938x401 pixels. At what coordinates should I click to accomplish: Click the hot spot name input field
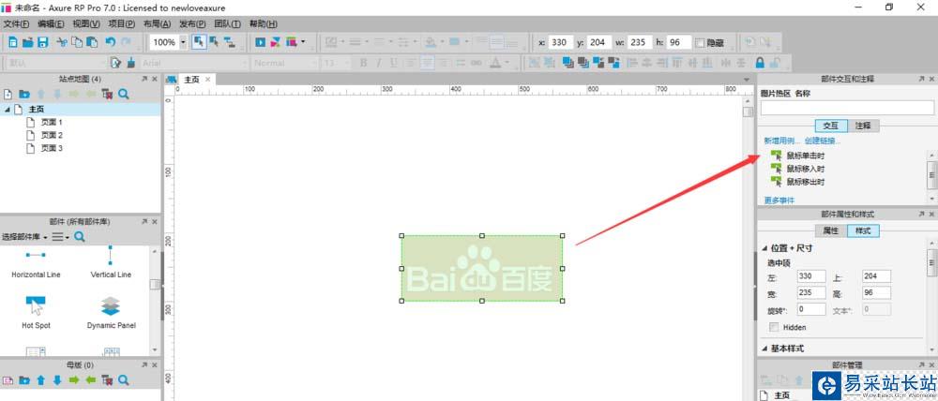click(x=847, y=108)
